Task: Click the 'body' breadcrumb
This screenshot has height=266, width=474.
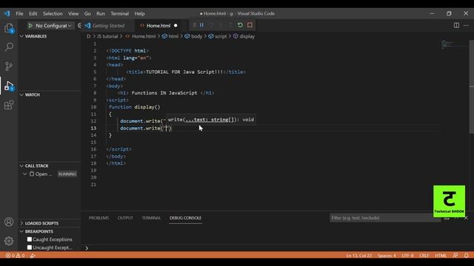Action: [x=196, y=36]
